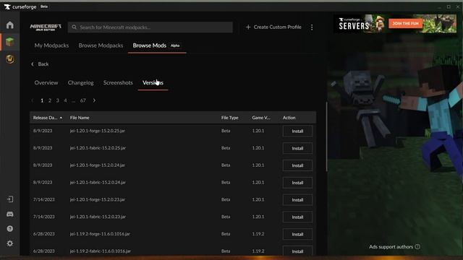Open the help question mark icon
The image size is (463, 260).
10,229
